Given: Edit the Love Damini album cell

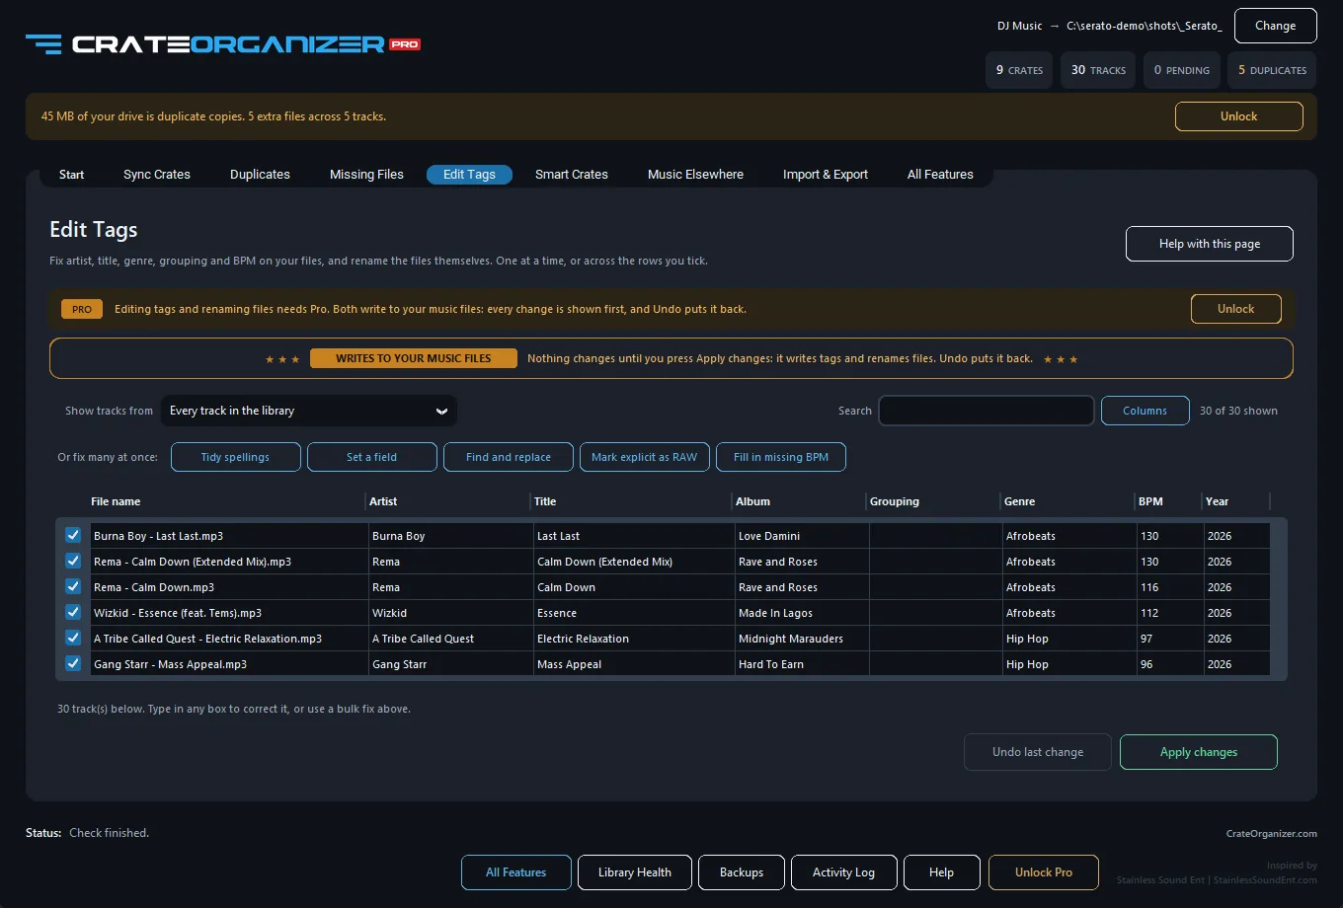Looking at the screenshot, I should tap(802, 536).
